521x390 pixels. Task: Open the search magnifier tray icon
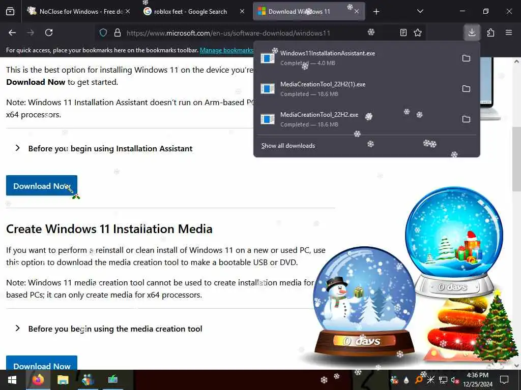[x=419, y=380]
